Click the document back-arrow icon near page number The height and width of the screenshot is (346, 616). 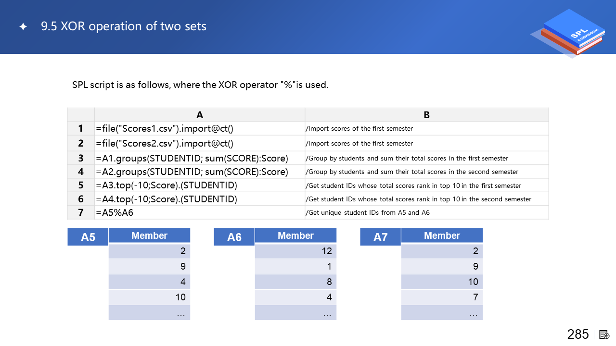(x=604, y=334)
